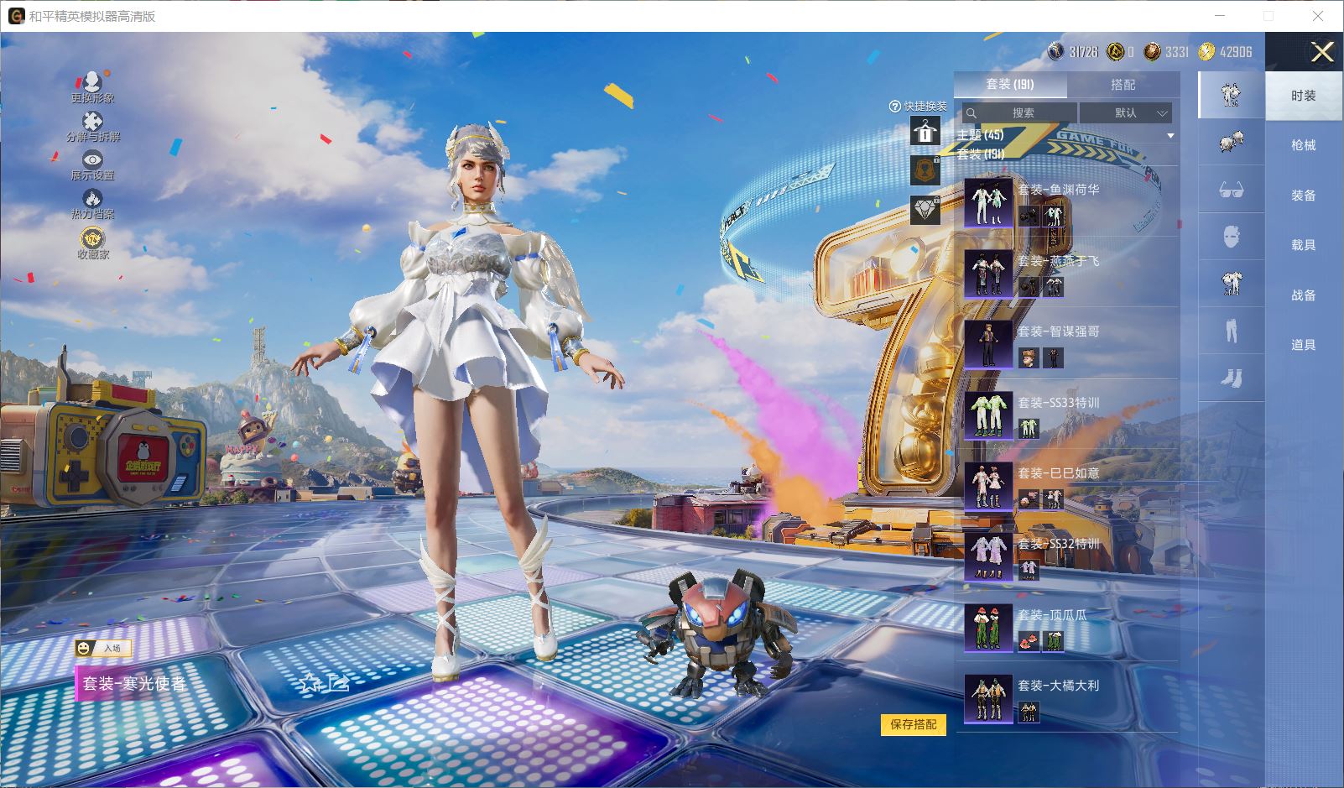Select the 套装-顶瓜瓜 outfit thumbnail
The height and width of the screenshot is (788, 1344).
pos(988,628)
